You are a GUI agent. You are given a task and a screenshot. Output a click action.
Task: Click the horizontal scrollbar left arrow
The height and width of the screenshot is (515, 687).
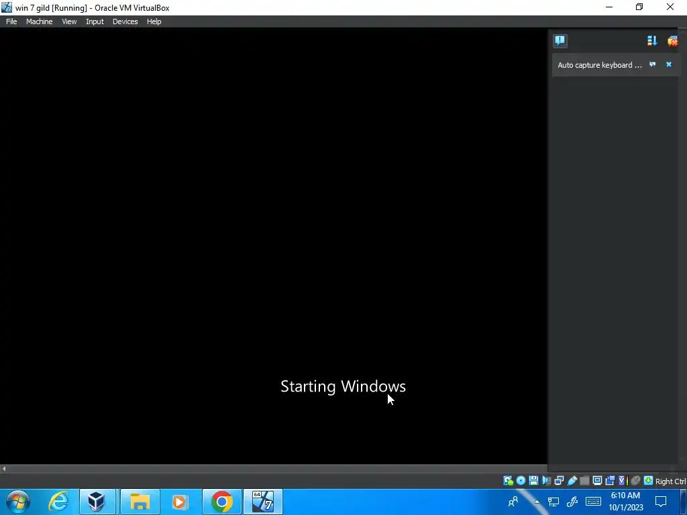(4, 469)
